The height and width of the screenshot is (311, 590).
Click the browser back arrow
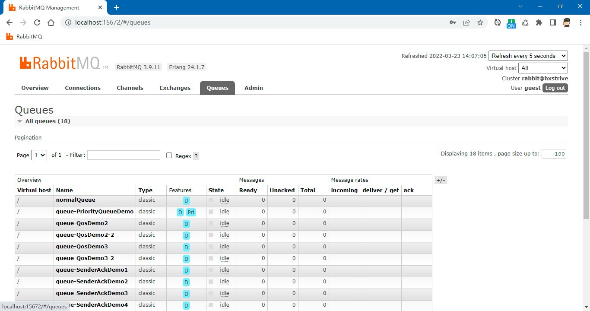point(10,22)
